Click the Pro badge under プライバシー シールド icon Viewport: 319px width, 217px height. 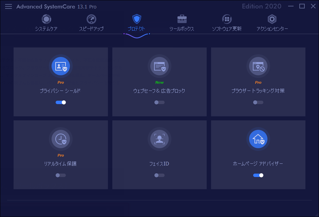pyautogui.click(x=61, y=82)
